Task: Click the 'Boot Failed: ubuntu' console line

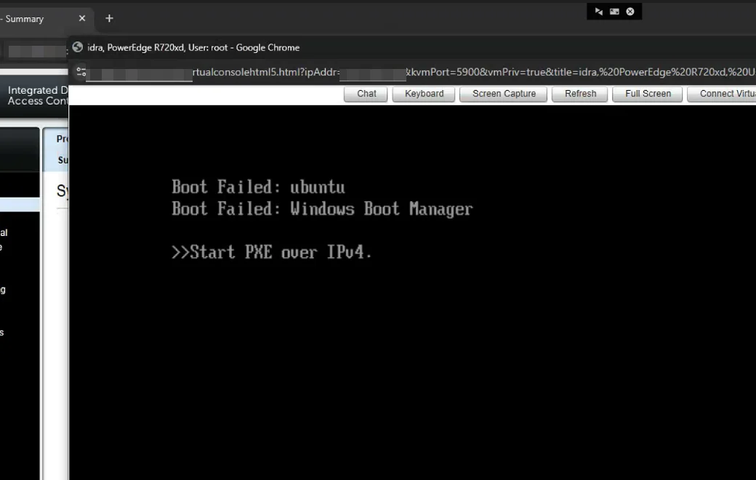Action: pos(259,187)
